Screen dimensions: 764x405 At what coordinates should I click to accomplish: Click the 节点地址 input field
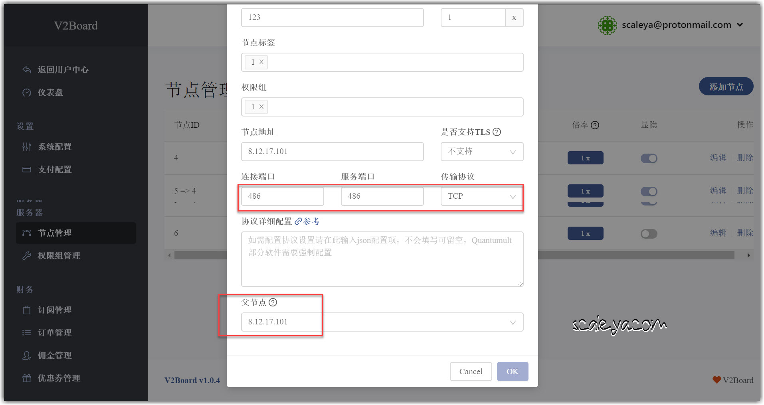click(x=332, y=152)
